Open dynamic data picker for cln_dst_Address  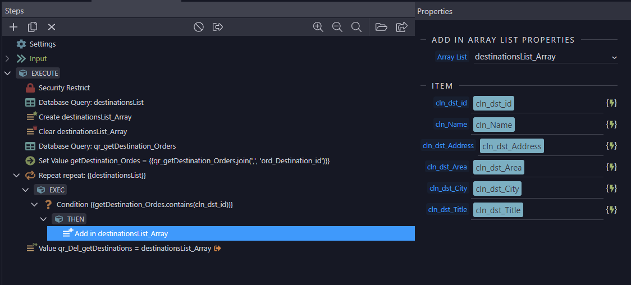[611, 145]
